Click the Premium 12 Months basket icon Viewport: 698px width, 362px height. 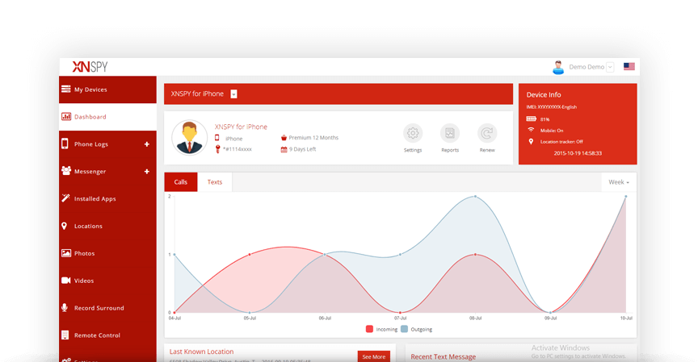(x=284, y=138)
